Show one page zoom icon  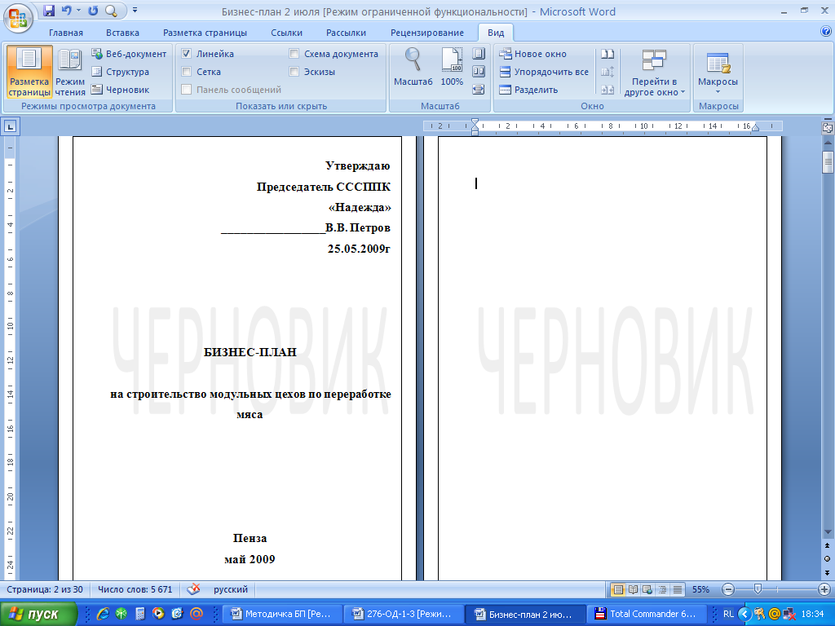coord(479,54)
